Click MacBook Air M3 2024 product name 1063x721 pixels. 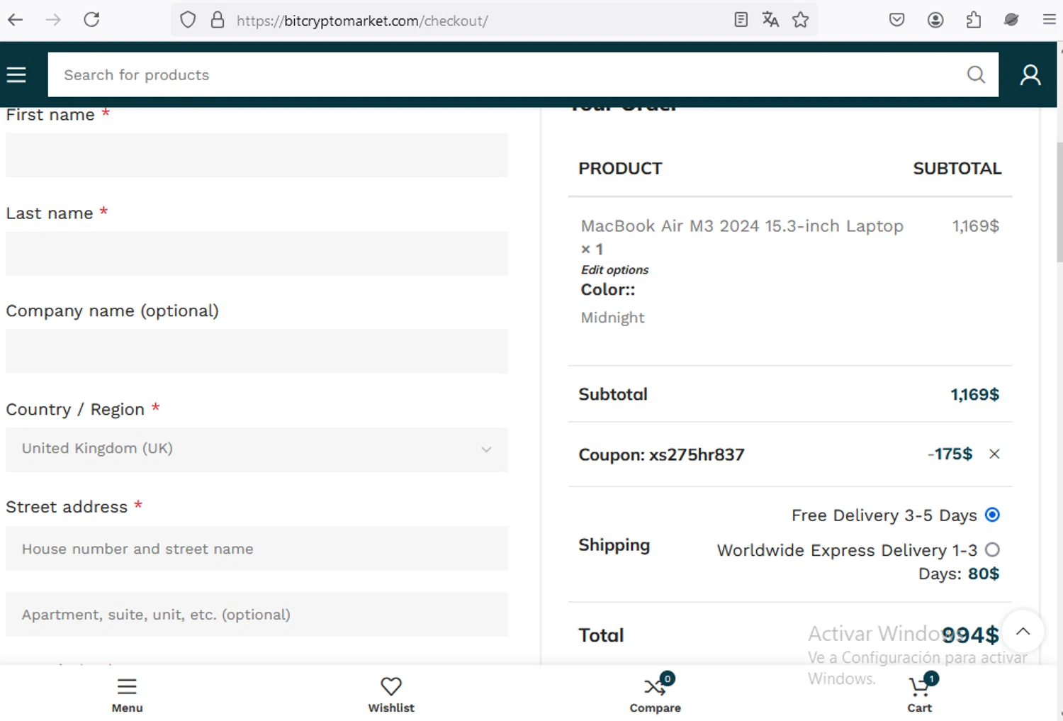click(742, 225)
